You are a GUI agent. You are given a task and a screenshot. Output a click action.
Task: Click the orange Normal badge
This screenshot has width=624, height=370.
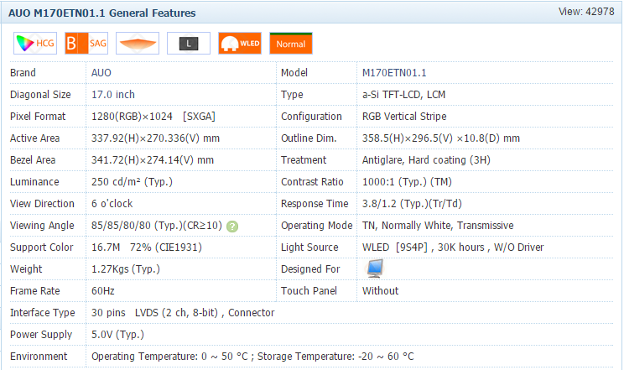(291, 44)
